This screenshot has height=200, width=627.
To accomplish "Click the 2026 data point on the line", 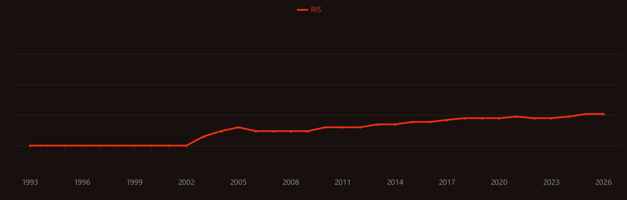I will [x=603, y=114].
